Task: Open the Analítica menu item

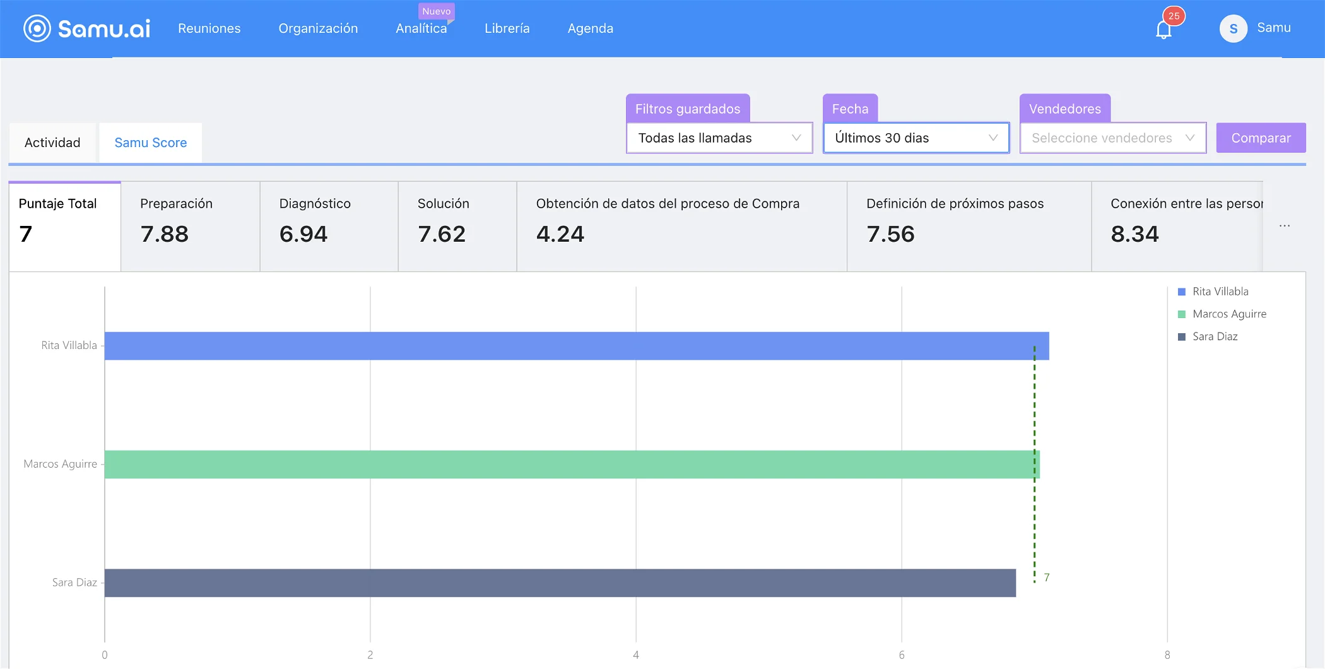Action: (x=421, y=28)
